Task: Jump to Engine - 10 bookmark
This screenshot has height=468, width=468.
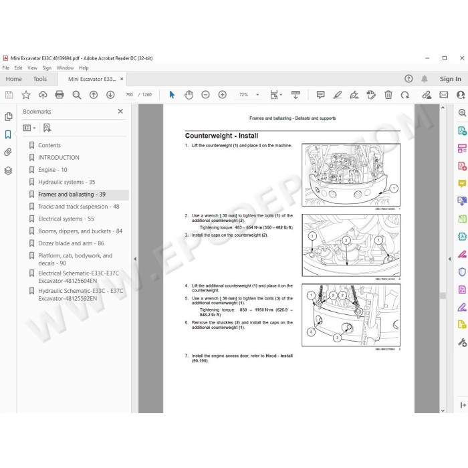Action: click(x=53, y=170)
